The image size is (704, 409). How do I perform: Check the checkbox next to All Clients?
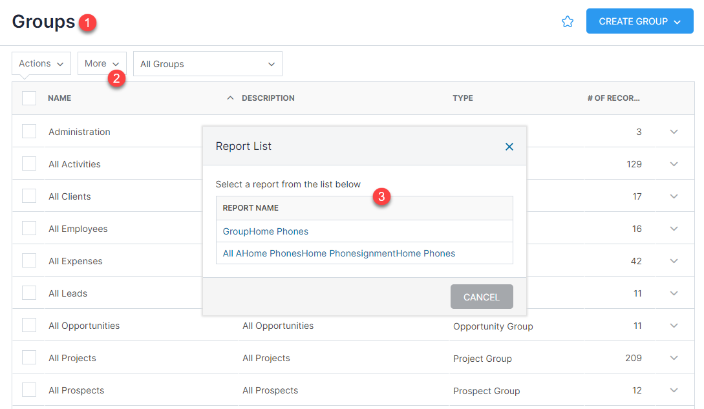pos(28,196)
